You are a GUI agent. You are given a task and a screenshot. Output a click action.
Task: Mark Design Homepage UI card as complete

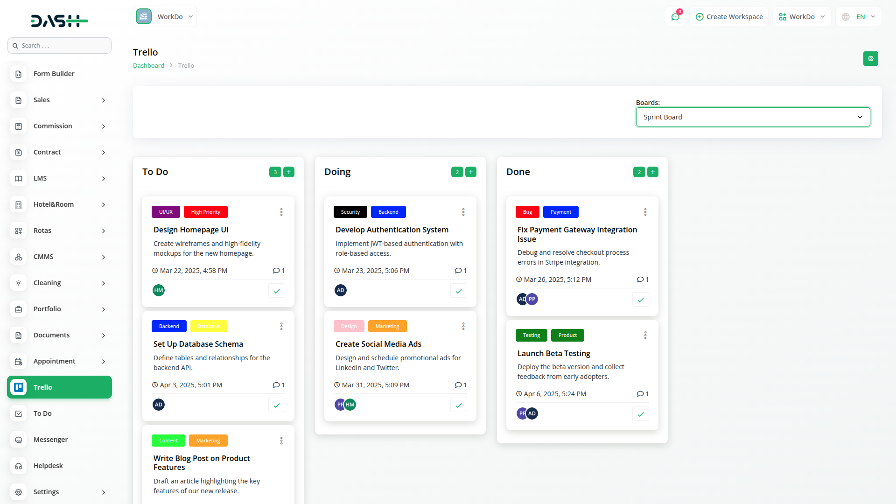click(277, 291)
